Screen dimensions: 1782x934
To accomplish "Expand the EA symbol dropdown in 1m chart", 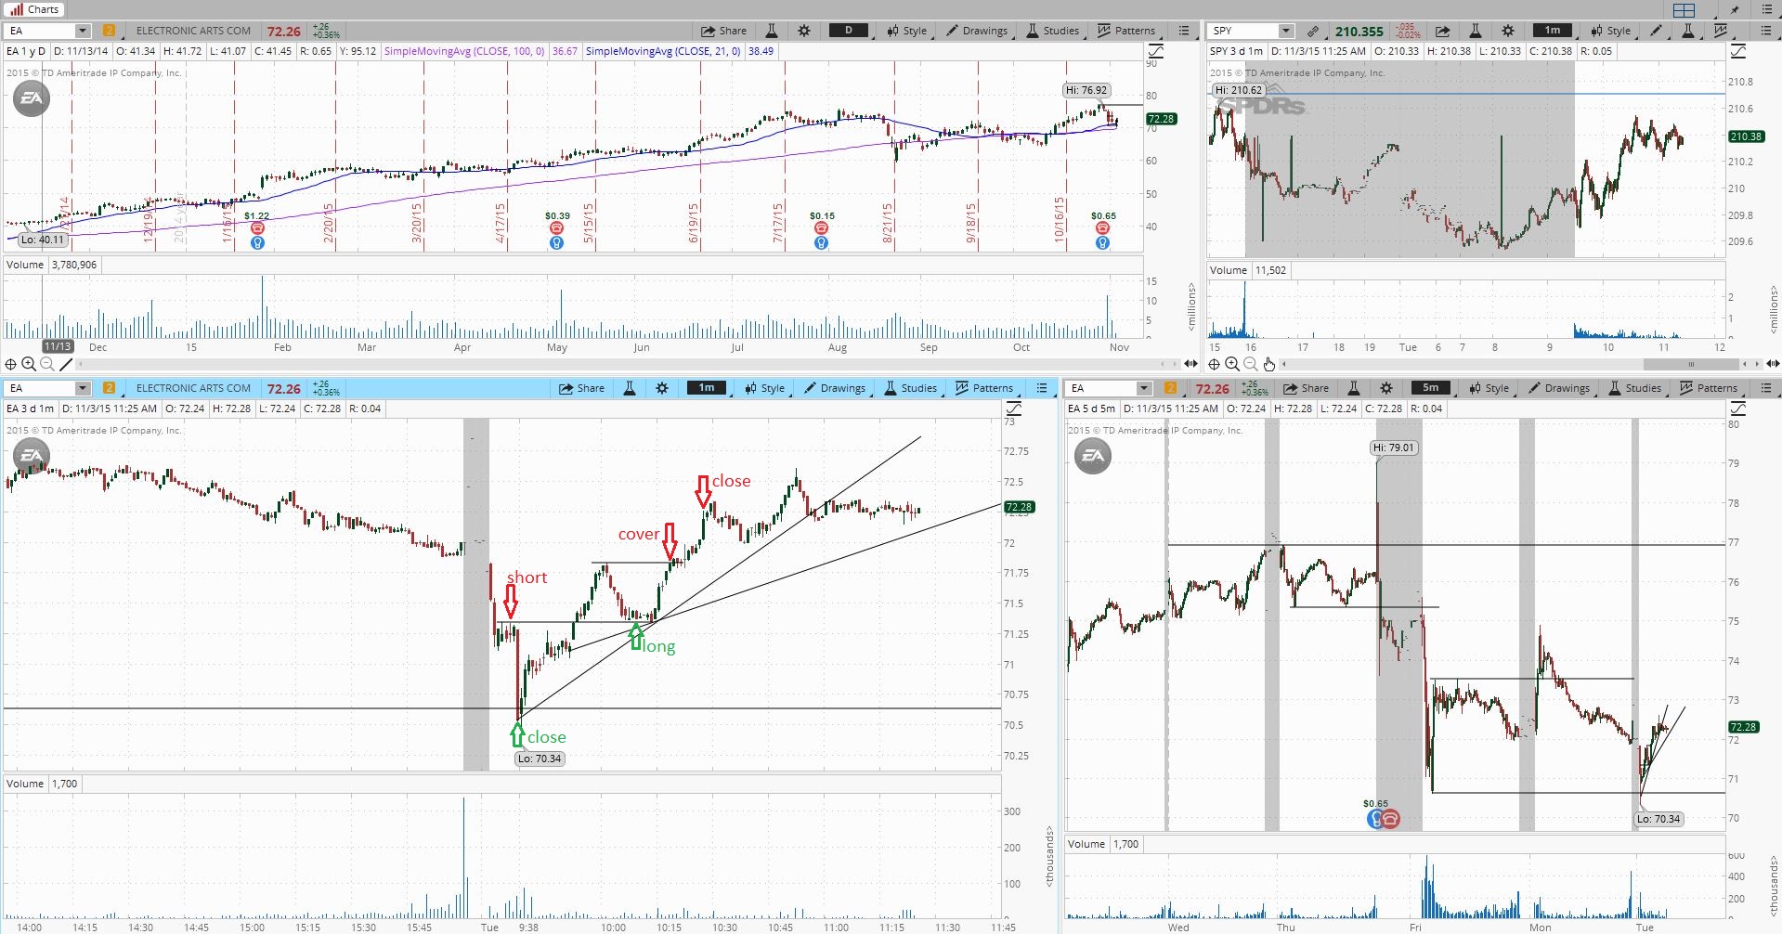I will [x=83, y=388].
